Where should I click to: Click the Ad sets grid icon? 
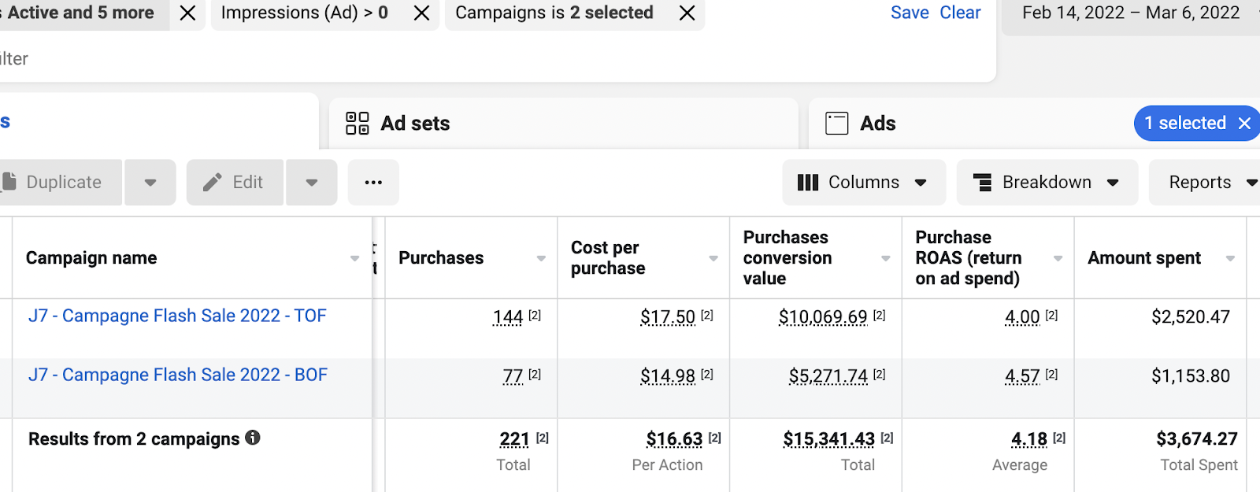pos(358,124)
